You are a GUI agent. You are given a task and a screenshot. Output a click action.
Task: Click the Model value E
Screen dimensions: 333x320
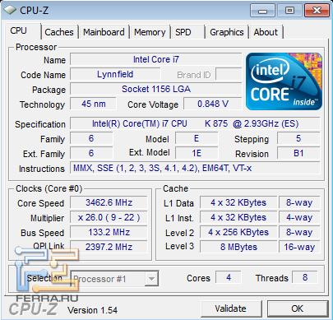(197, 138)
